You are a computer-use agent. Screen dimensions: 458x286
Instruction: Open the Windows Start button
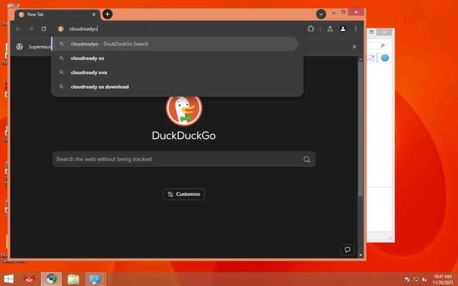pyautogui.click(x=9, y=279)
